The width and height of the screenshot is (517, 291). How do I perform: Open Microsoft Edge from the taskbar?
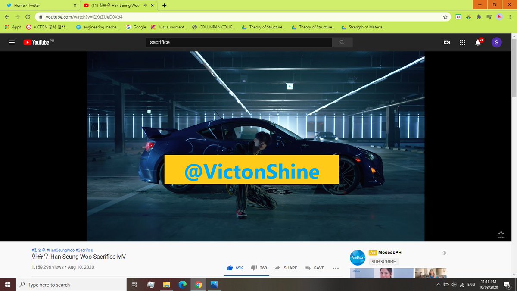click(182, 285)
